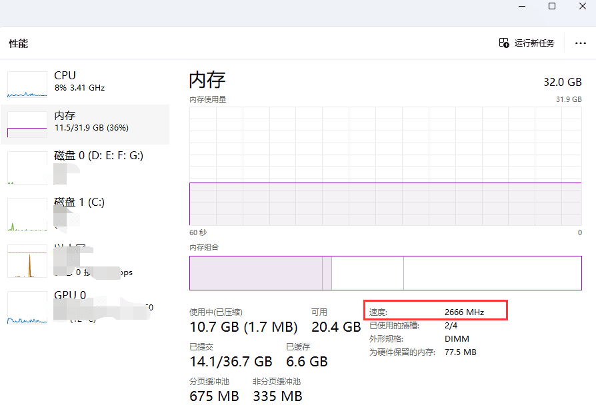This screenshot has width=596, height=407.
Task: Click the 磁盘 1 green mini graph
Action: click(27, 214)
